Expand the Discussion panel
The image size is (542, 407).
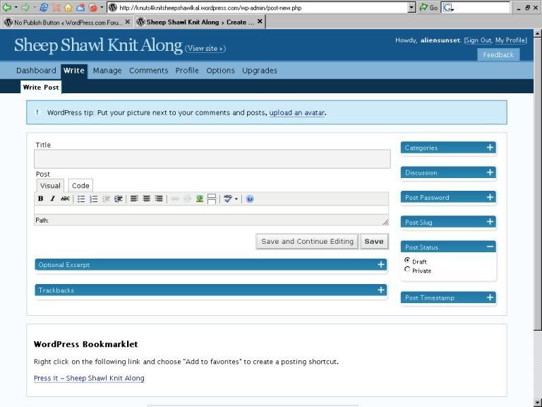click(490, 172)
